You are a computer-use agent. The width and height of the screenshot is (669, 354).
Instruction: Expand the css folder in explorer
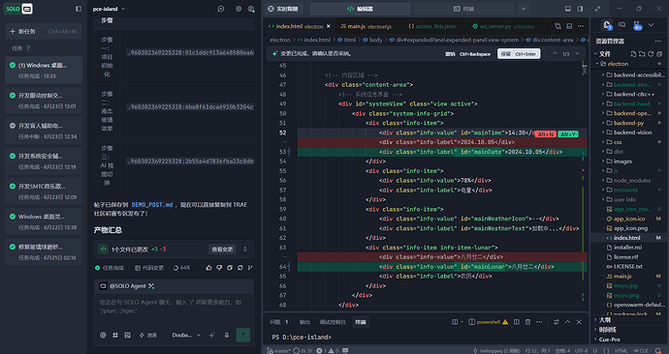(618, 142)
